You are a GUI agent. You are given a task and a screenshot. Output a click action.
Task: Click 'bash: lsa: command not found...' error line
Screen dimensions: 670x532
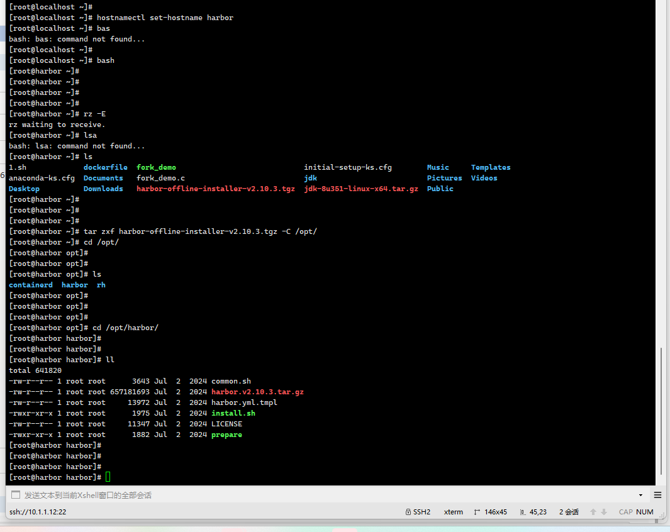tap(77, 146)
